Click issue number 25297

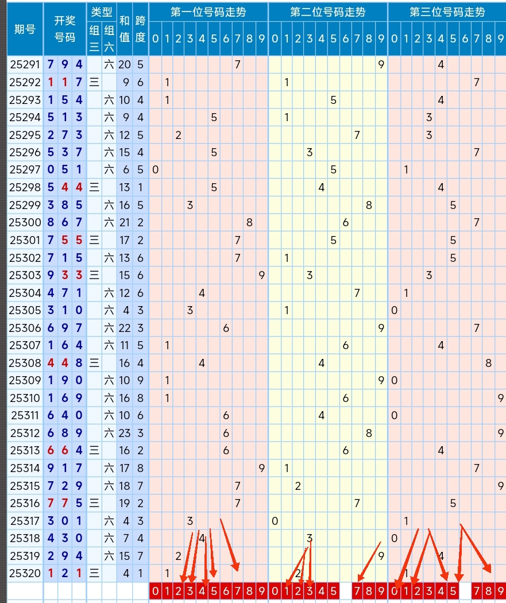point(25,169)
